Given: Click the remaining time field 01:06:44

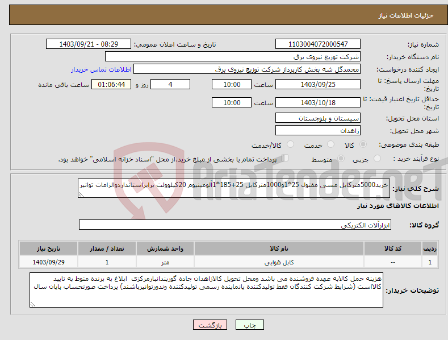Looking at the screenshot, I should click(111, 84).
